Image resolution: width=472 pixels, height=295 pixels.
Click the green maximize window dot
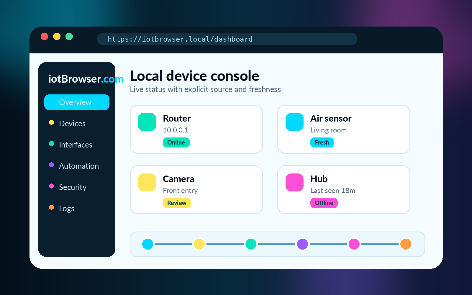(x=69, y=36)
